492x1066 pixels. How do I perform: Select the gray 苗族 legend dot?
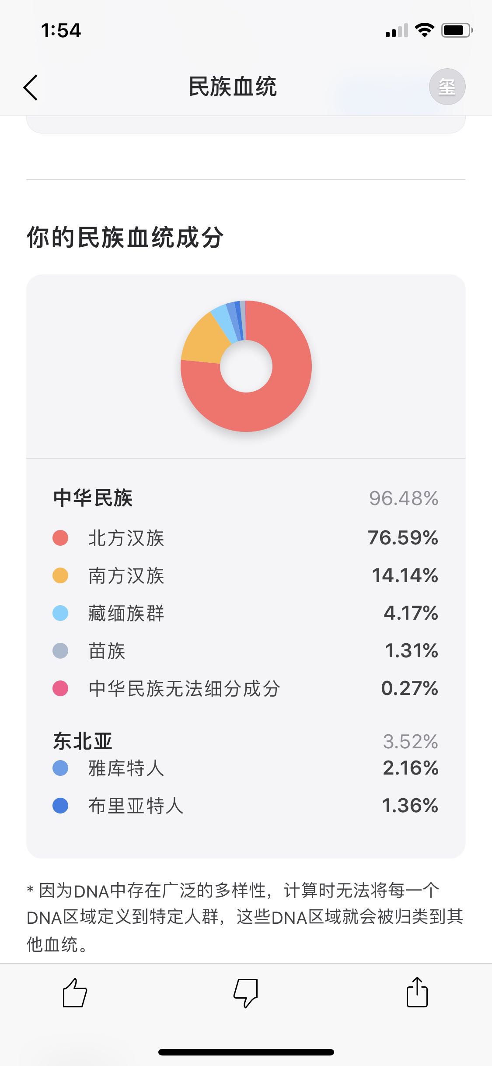click(60, 651)
